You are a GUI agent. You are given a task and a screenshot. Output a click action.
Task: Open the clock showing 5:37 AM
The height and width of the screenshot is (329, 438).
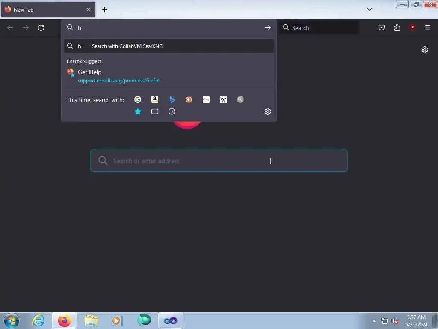416,321
